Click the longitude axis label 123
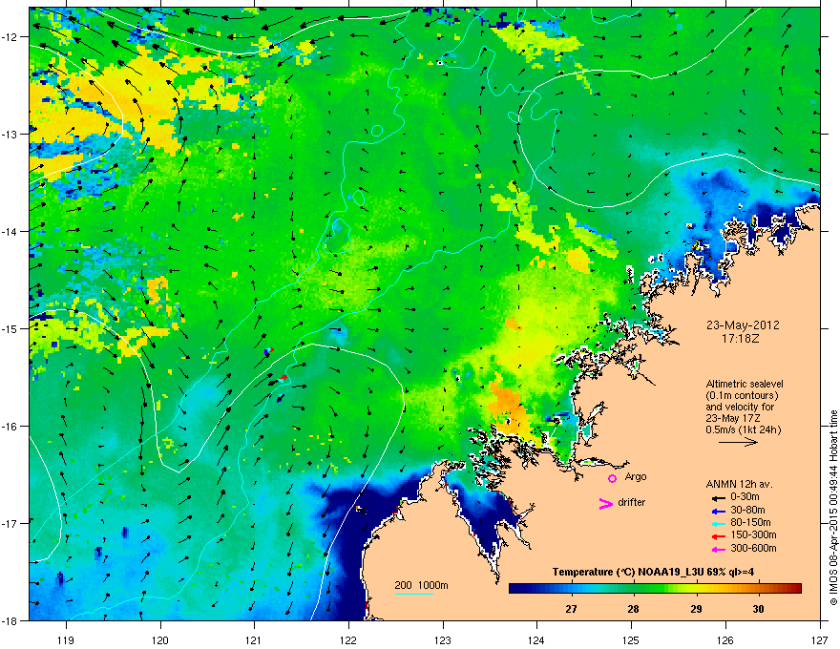 click(x=443, y=639)
